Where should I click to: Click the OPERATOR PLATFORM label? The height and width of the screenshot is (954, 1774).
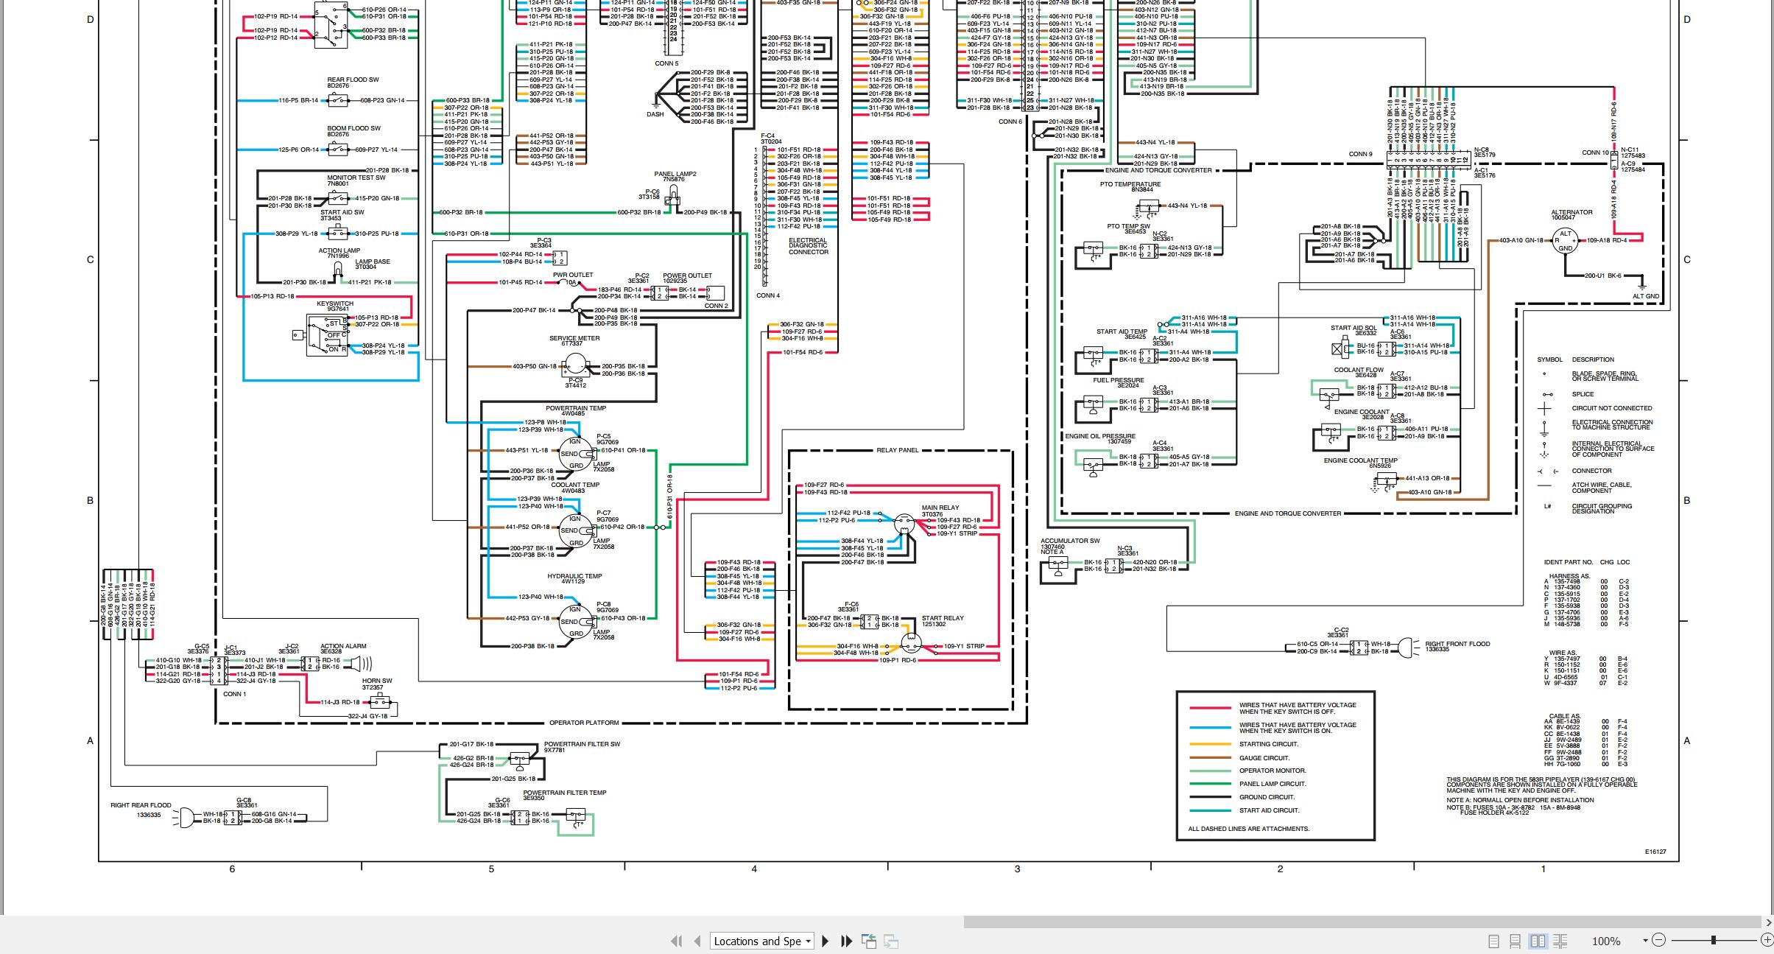point(584,723)
